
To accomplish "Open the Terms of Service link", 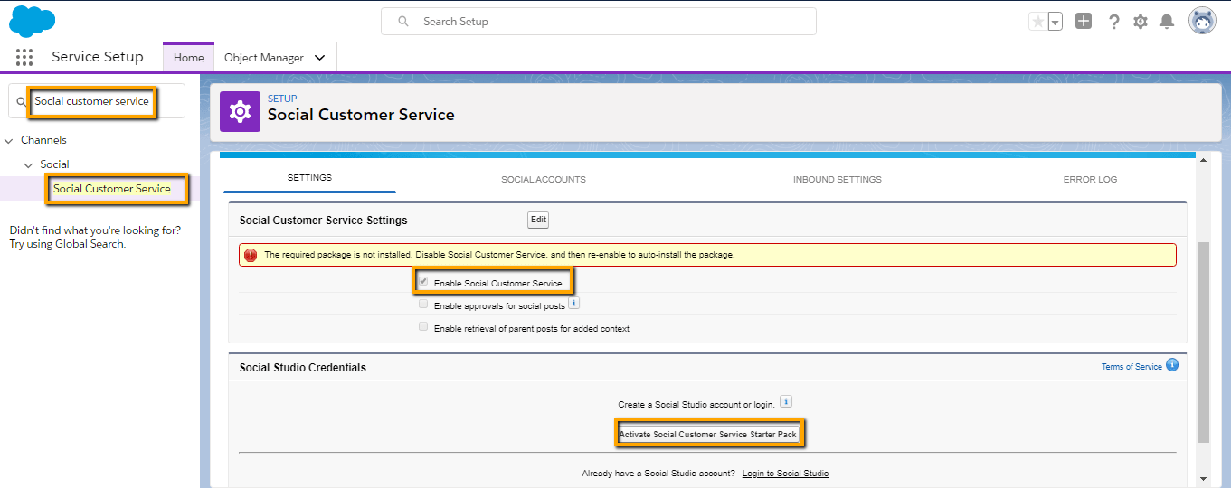I will point(1132,367).
